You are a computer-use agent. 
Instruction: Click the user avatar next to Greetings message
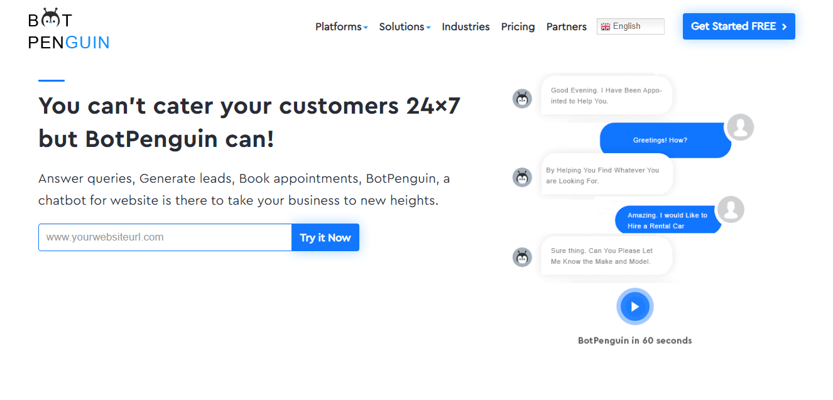[740, 127]
